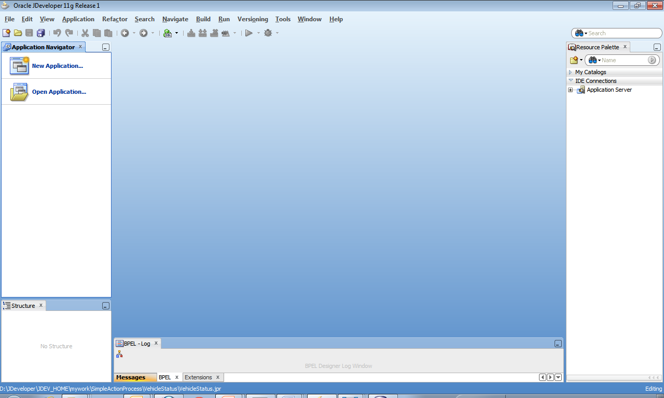Click the Redo toolbar icon
The height and width of the screenshot is (398, 664).
(x=68, y=33)
